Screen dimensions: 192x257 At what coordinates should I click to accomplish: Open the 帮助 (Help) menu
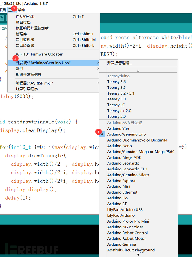click(21, 10)
